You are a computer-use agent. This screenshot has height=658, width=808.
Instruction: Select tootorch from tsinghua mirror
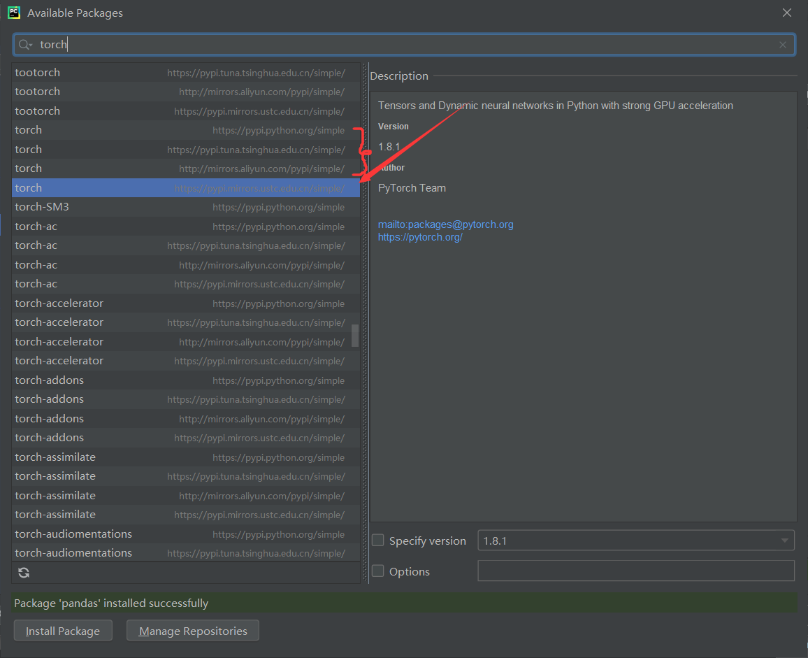tap(185, 73)
